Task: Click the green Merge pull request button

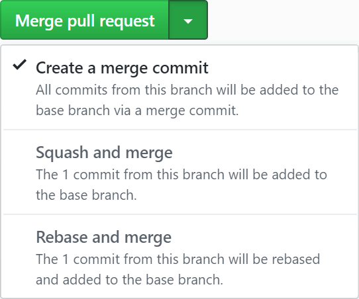Action: [x=84, y=20]
